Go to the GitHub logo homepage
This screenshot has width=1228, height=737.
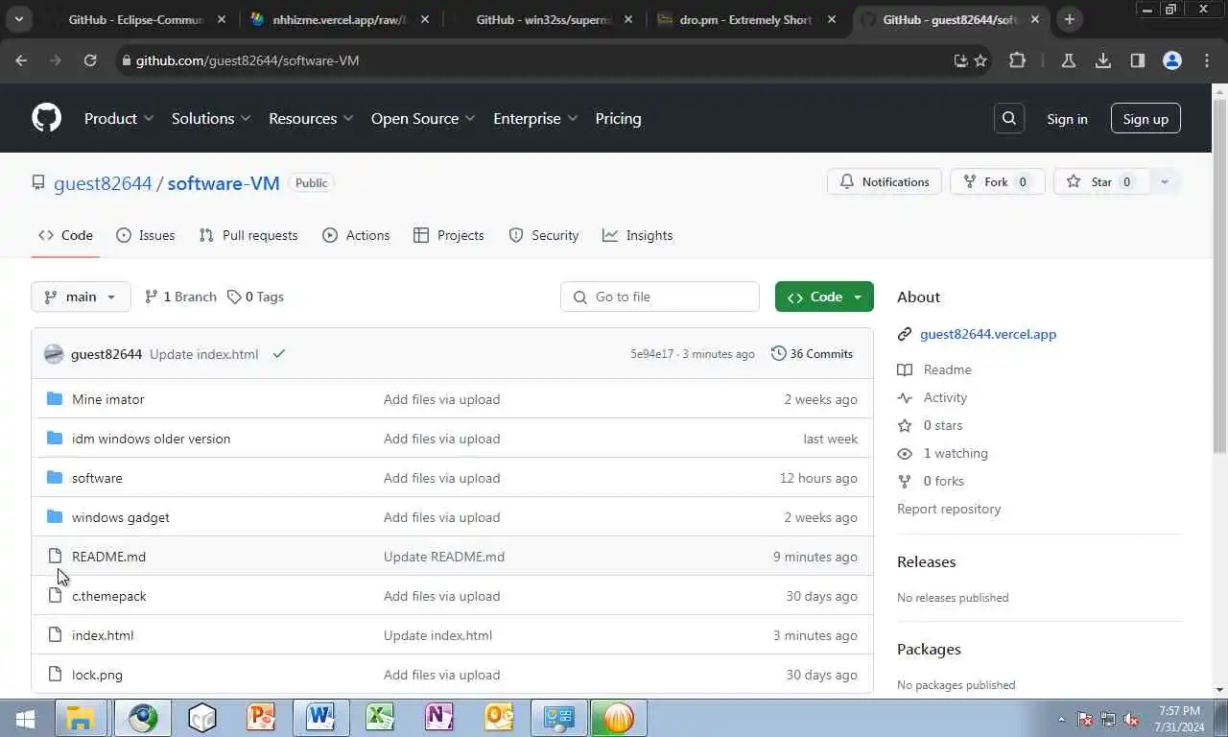[46, 118]
